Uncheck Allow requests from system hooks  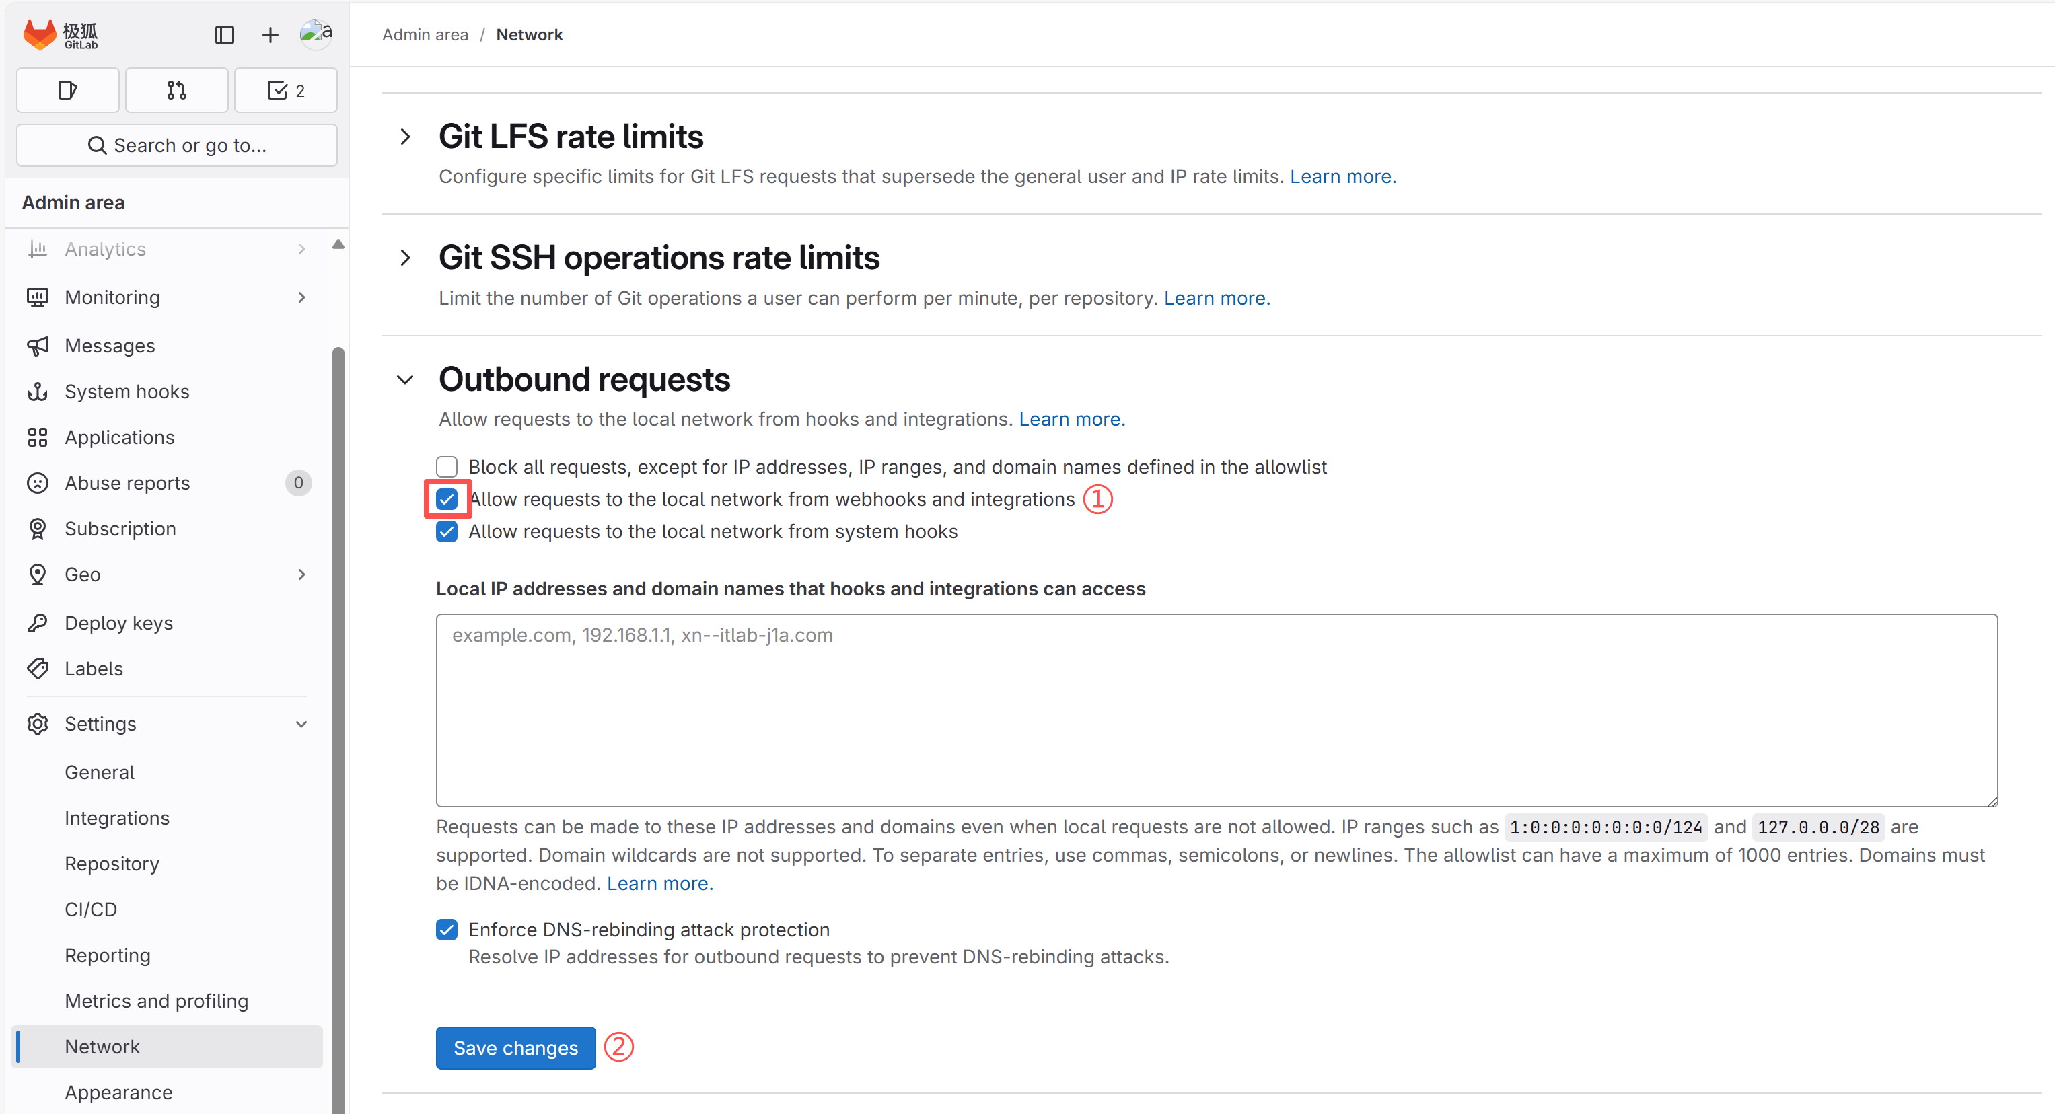[x=447, y=532]
